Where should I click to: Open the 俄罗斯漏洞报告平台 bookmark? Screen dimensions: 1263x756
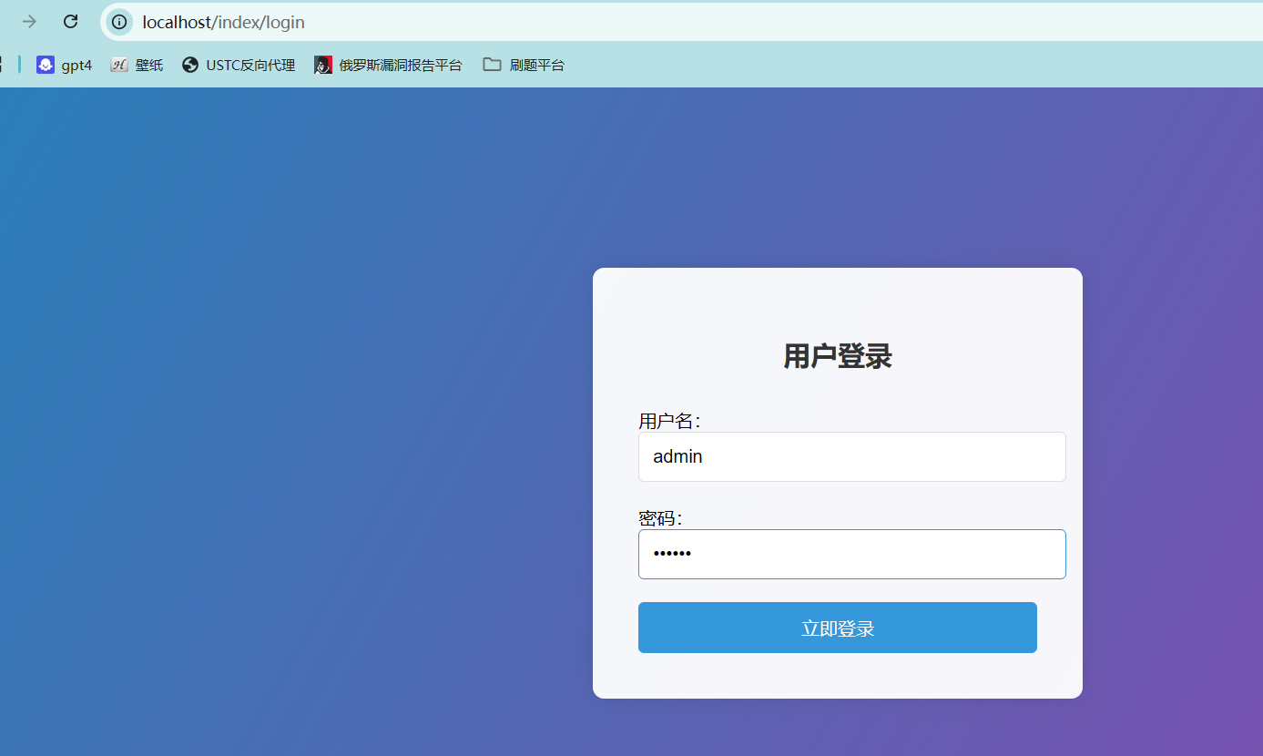click(389, 65)
